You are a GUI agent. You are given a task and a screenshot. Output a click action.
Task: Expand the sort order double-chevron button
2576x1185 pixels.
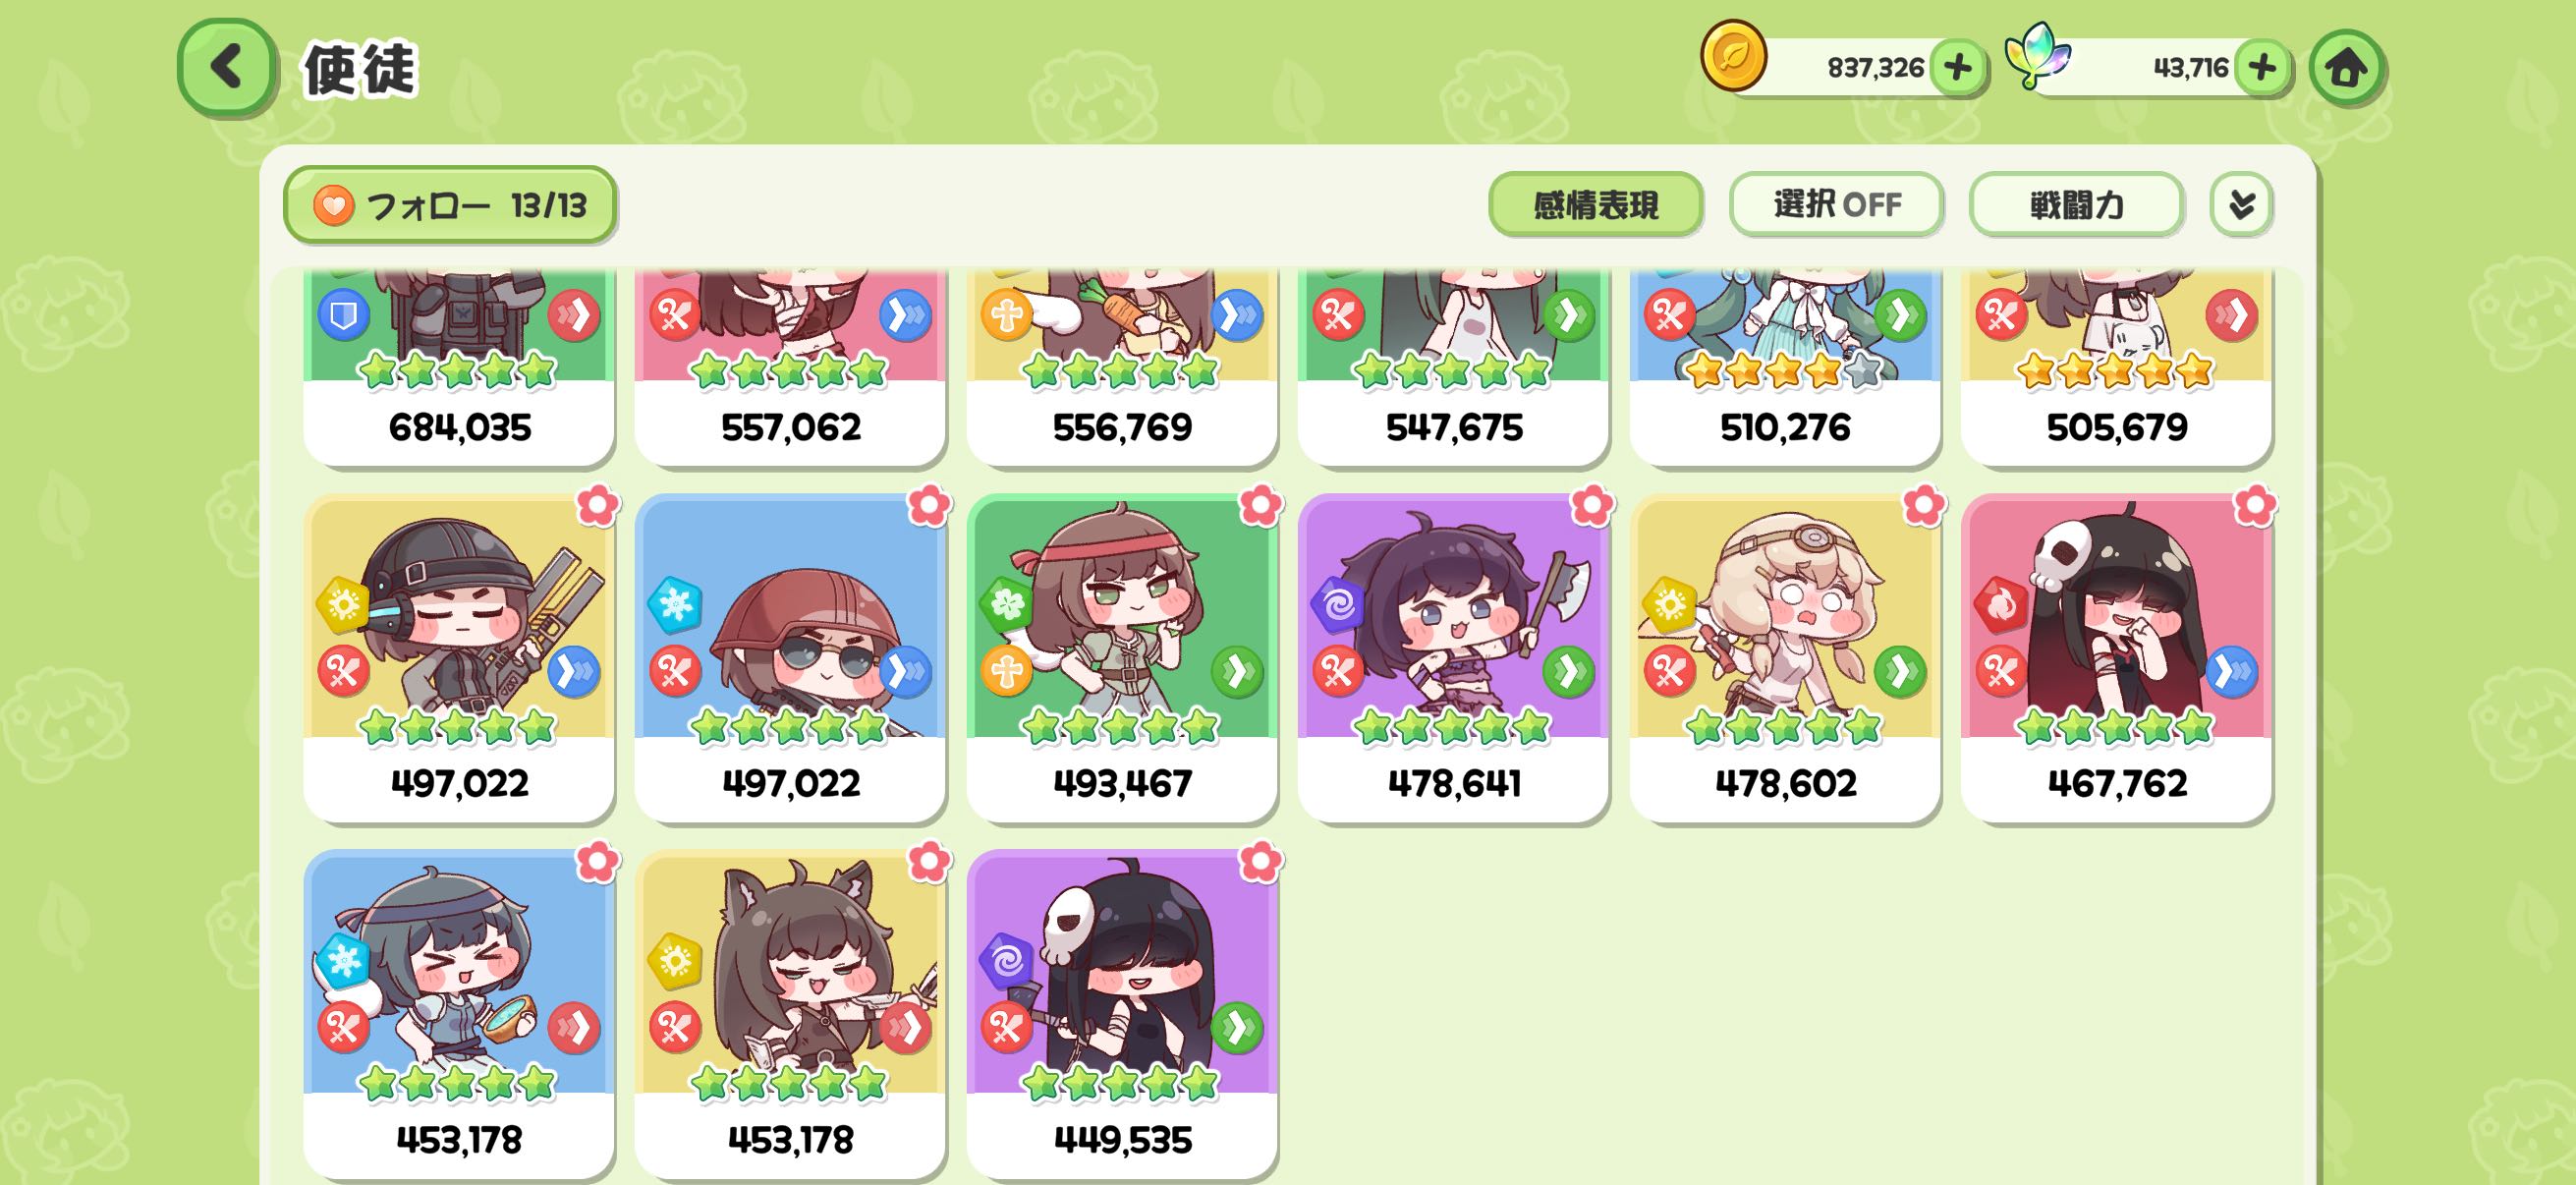tap(2241, 205)
